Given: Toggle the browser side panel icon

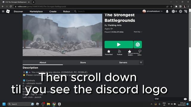Looking at the screenshot, I should click(180, 7).
